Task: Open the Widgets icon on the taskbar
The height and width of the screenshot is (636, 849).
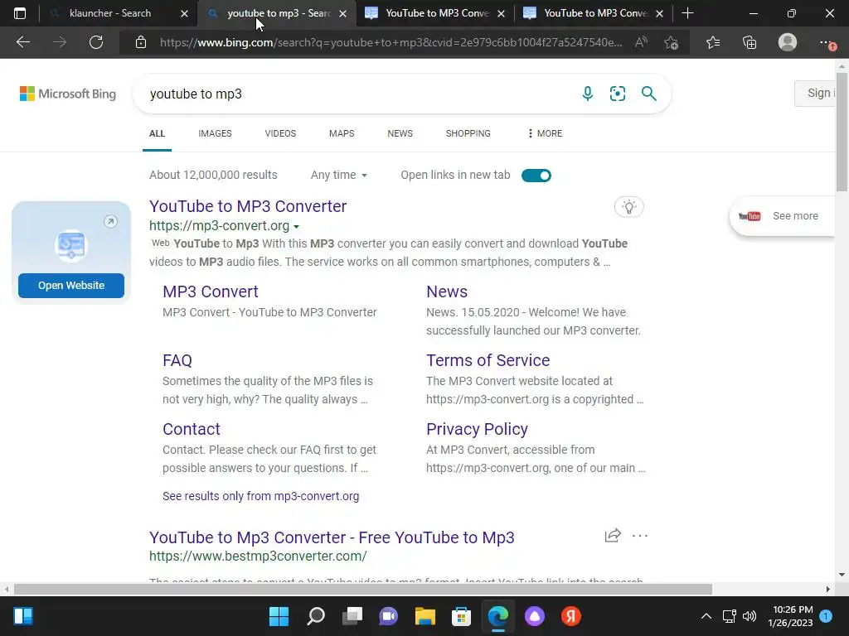Action: pos(23,616)
